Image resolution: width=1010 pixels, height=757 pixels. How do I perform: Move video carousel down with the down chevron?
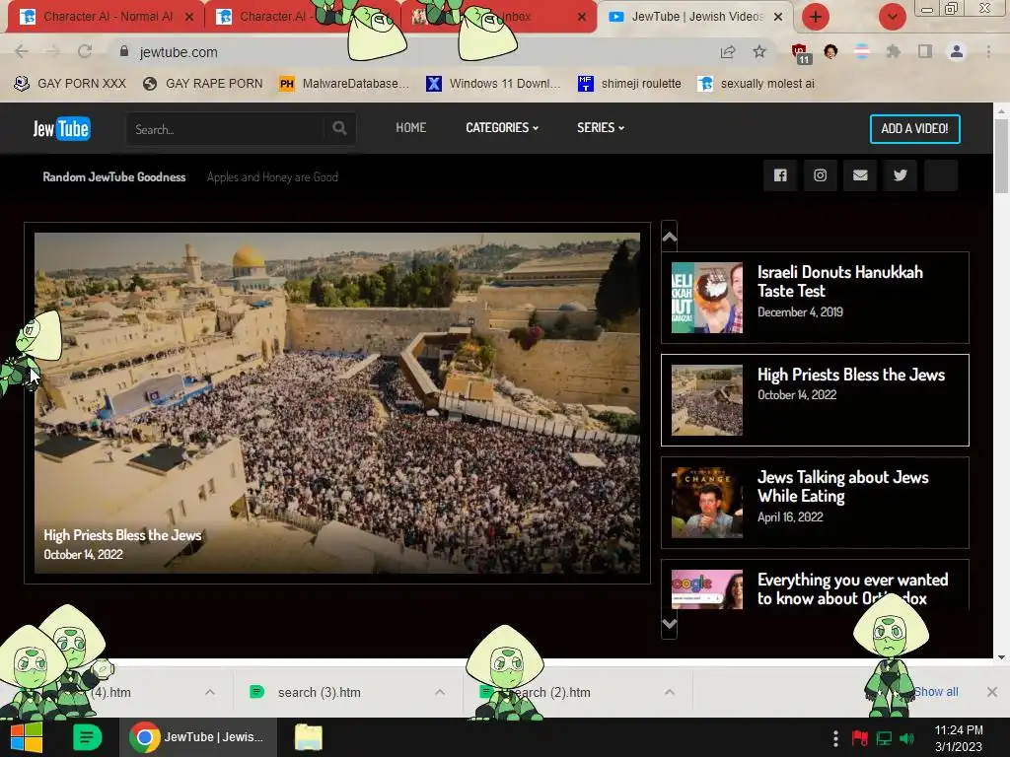click(670, 624)
